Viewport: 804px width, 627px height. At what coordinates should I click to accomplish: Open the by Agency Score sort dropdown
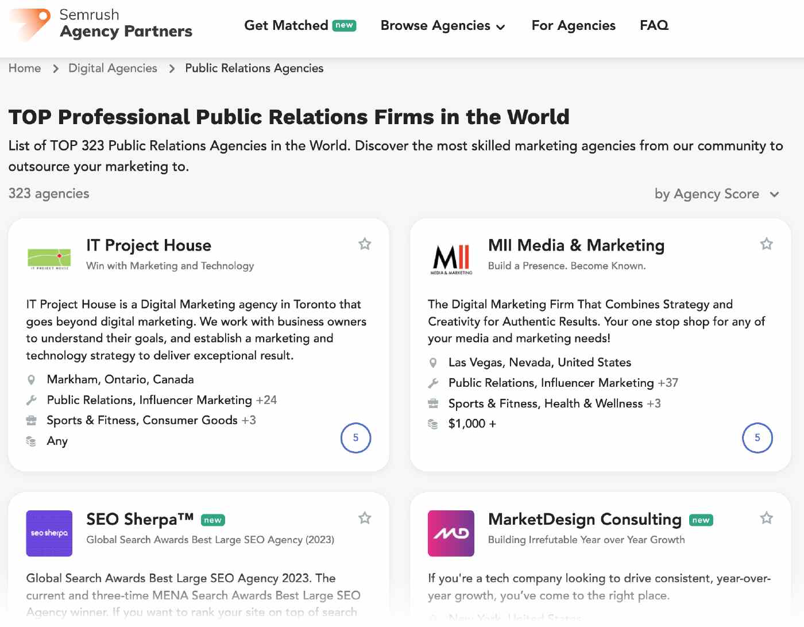coord(718,194)
